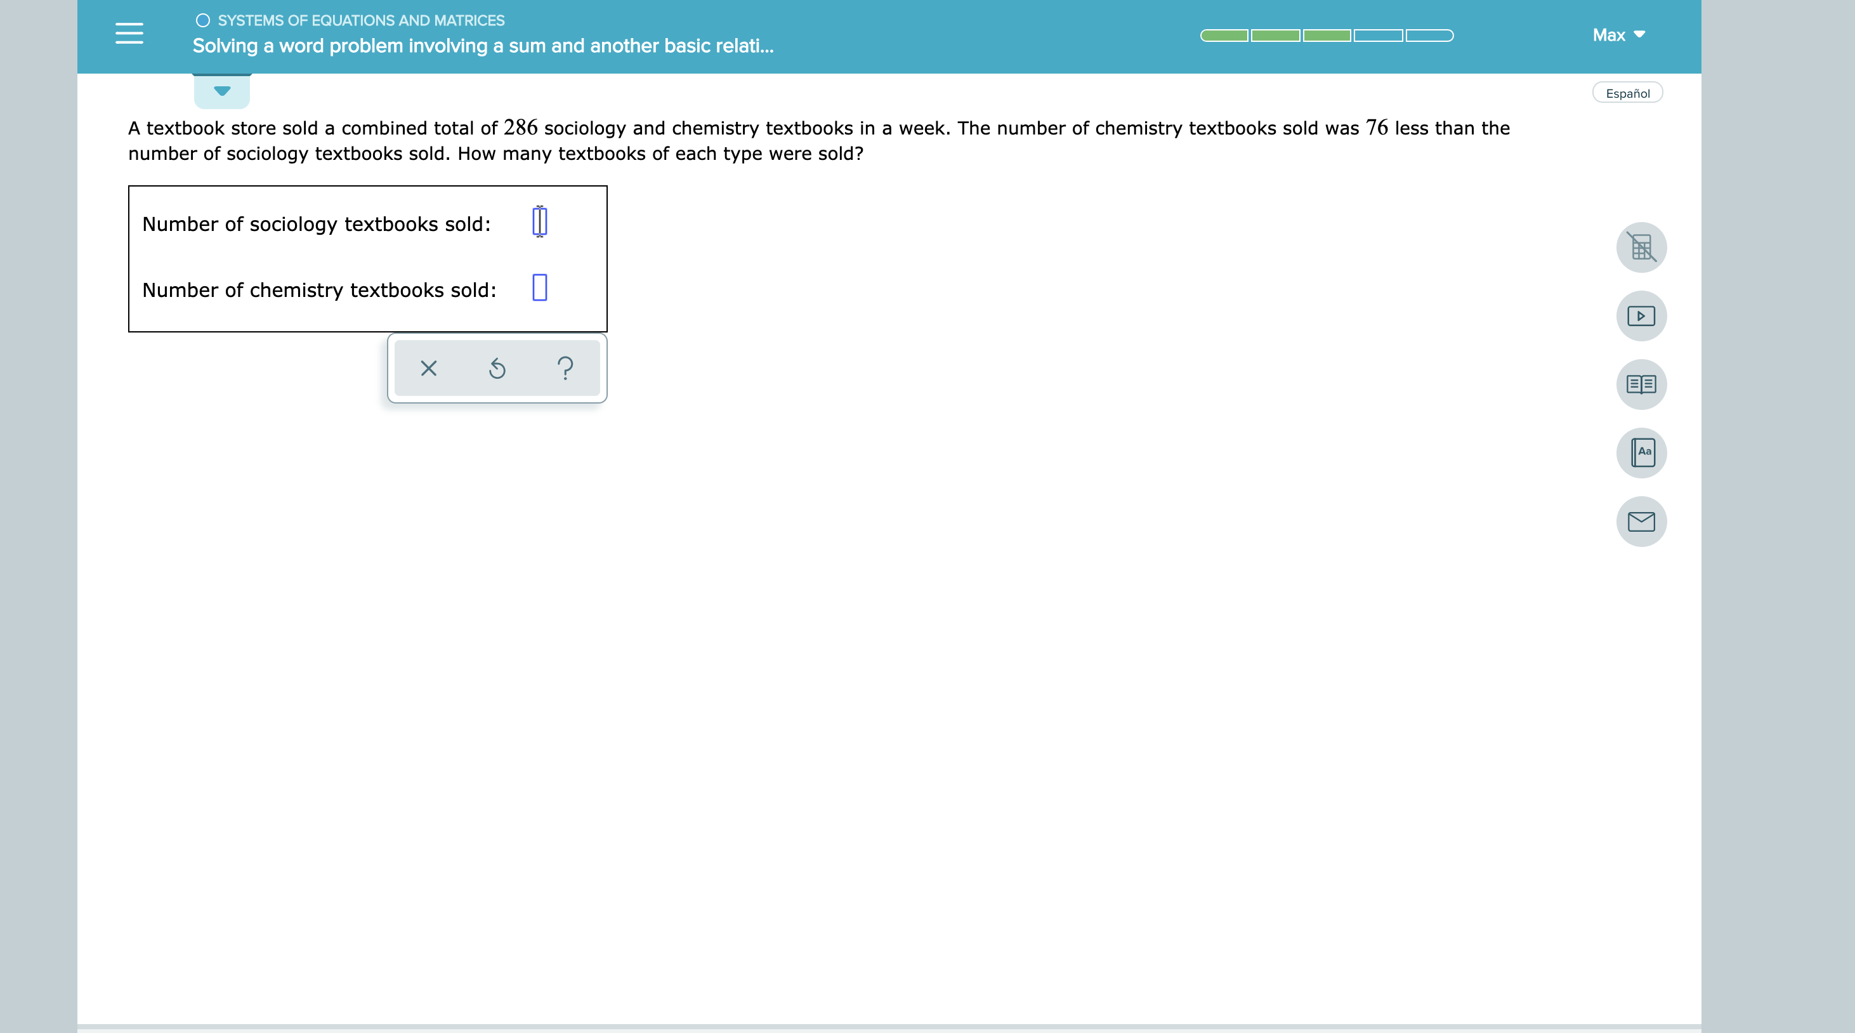Click 'SYSTEMS OF EQUATIONS AND MATRICES' heading

point(361,20)
